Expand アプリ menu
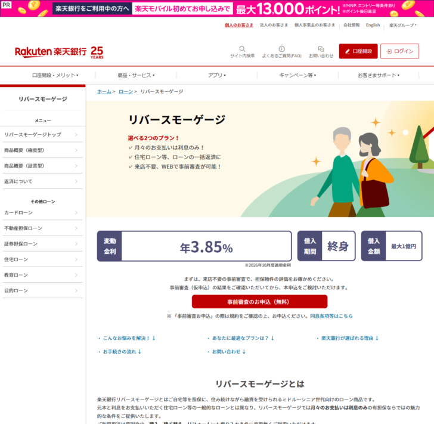Screen dimensions: 434x424 217,75
